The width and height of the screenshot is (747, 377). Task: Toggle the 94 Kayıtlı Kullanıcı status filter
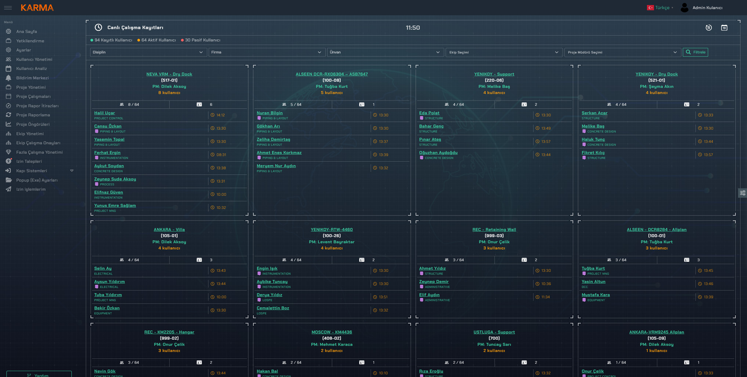pos(111,40)
